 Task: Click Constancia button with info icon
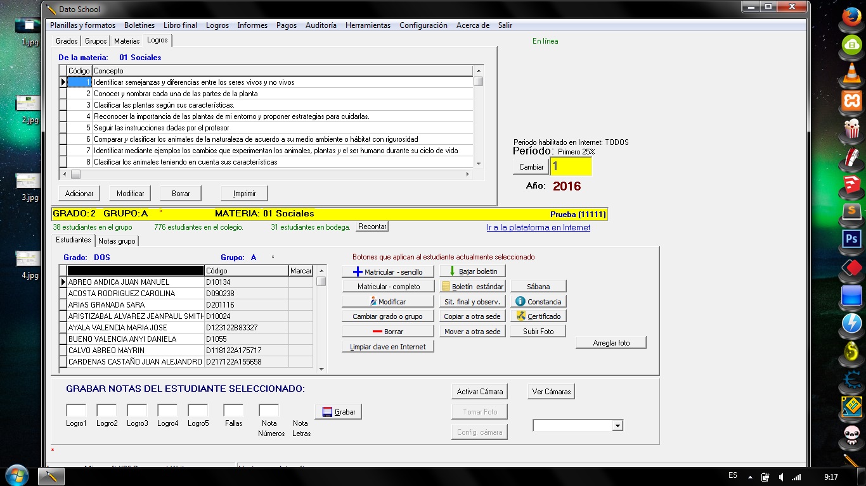[538, 302]
